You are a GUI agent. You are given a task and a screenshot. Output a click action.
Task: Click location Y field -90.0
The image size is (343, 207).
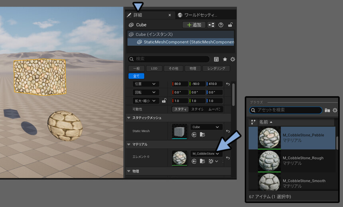click(x=197, y=84)
